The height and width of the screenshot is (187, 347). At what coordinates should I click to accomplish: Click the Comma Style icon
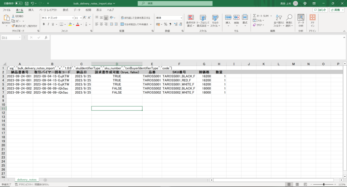coord(170,24)
